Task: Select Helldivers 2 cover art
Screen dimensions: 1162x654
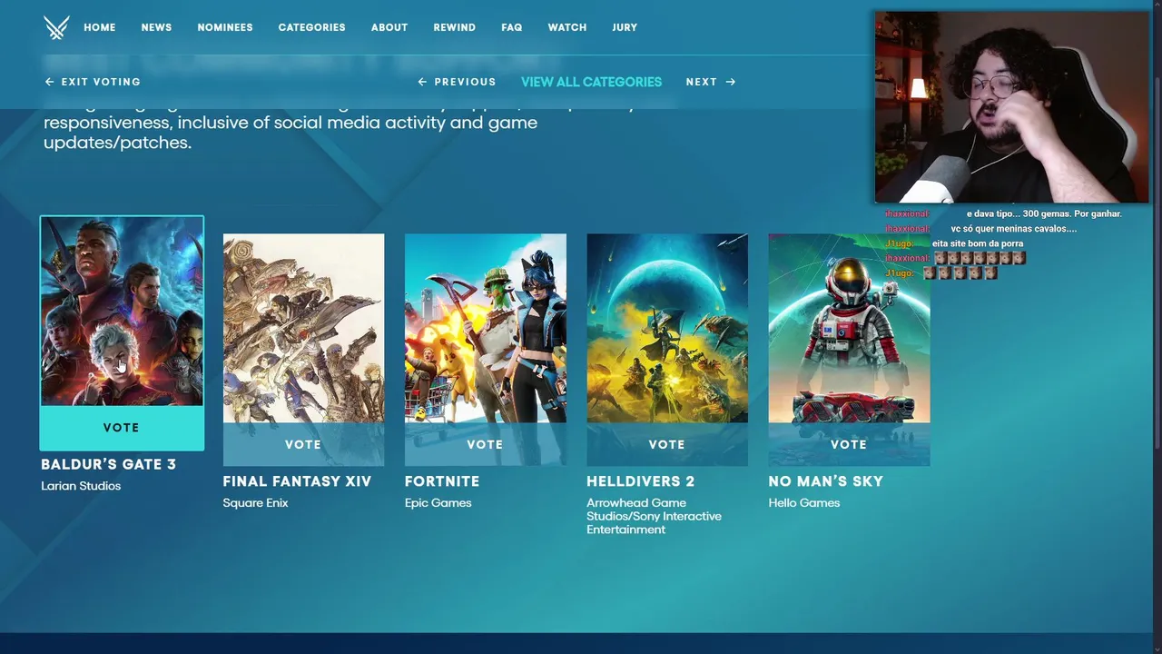Action: coord(667,329)
